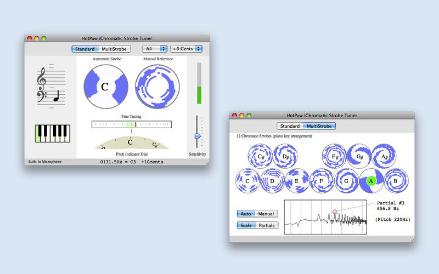Click the Fine Tuning scale bar
439x274 pixels.
point(132,124)
